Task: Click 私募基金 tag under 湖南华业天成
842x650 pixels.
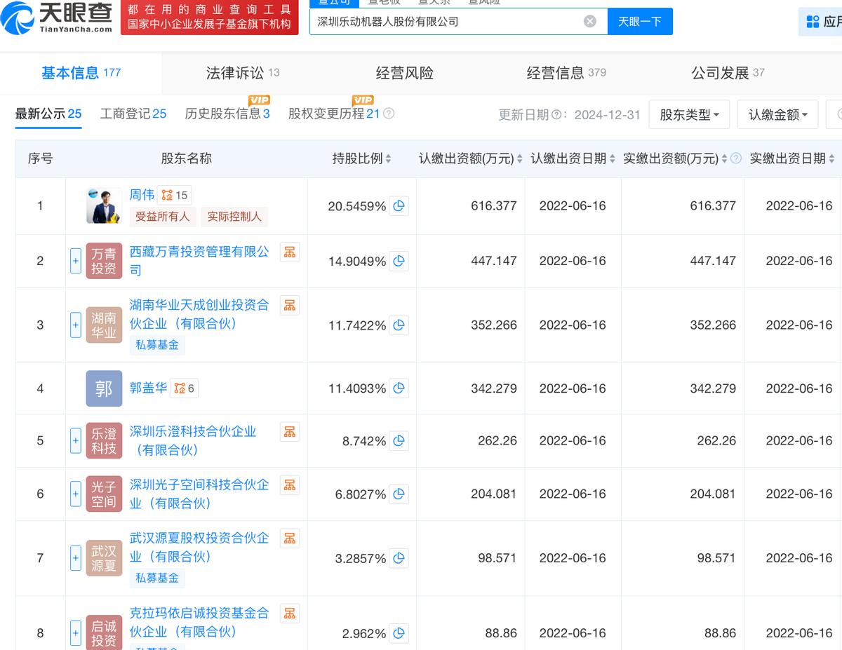Action: 157,345
